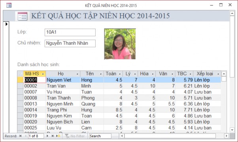Image resolution: width=238 pixels, height=142 pixels.
Task: Click name cell 'Minh' in Tên column
Action: 92,86
